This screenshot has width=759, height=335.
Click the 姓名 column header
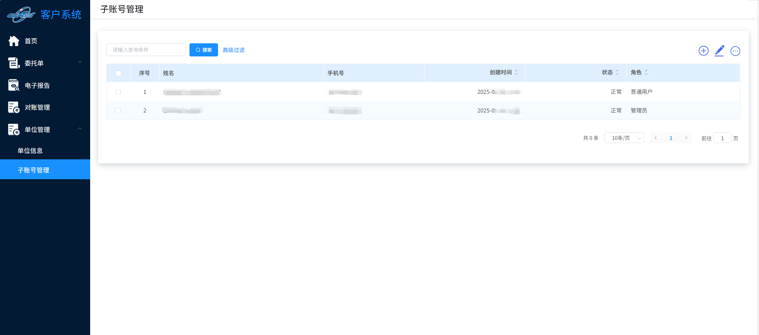[x=168, y=73]
